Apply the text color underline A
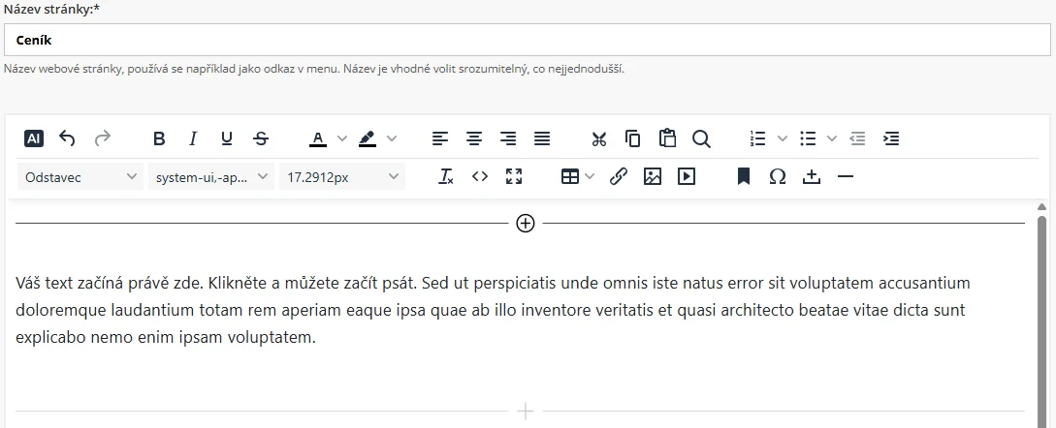The width and height of the screenshot is (1056, 428). (x=317, y=138)
